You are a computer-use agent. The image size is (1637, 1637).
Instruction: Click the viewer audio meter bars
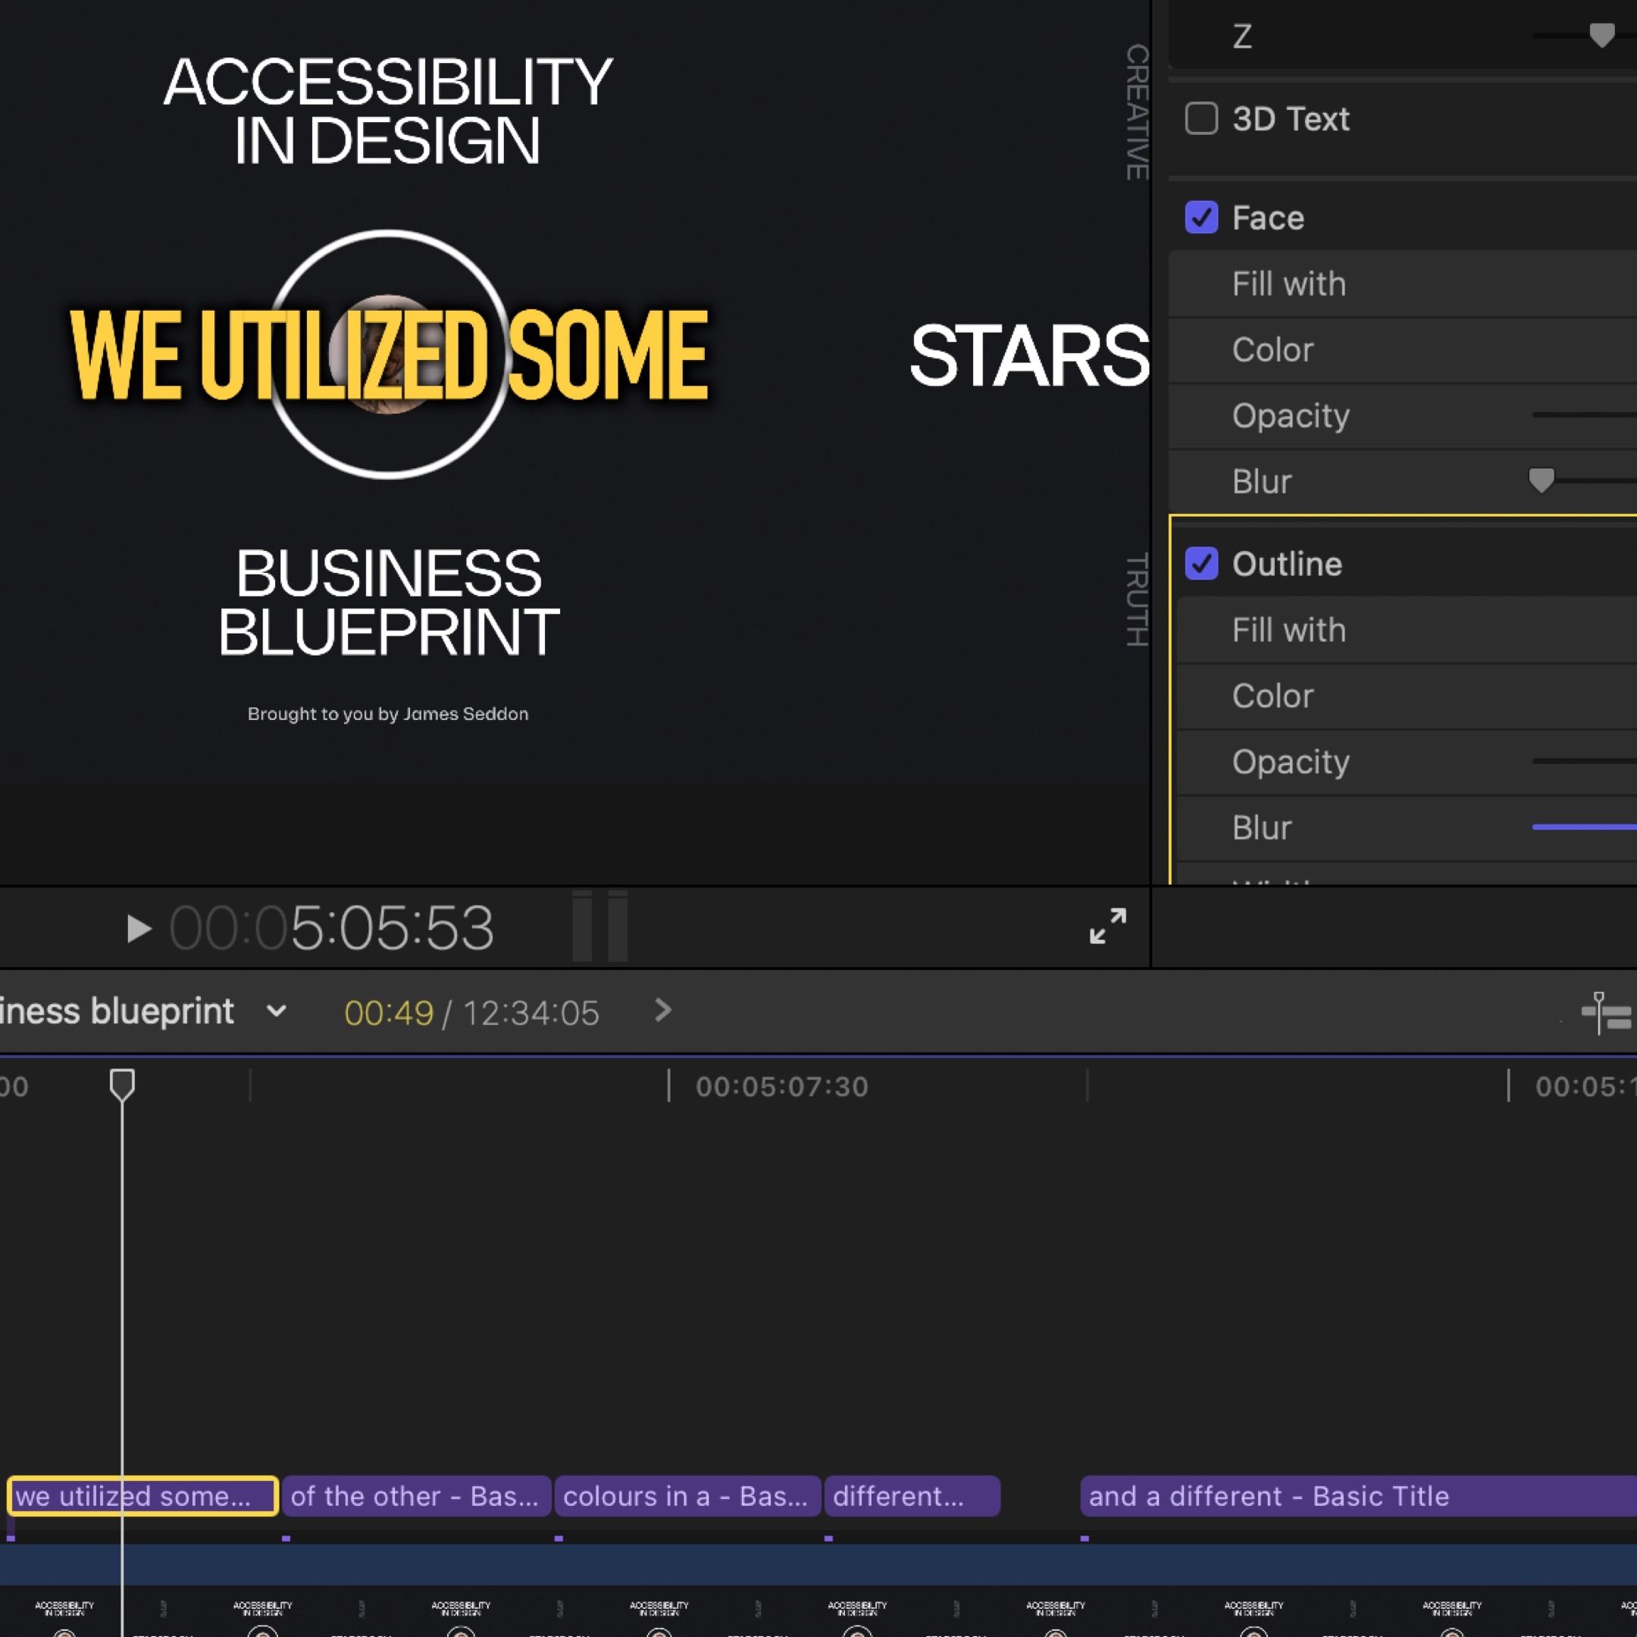click(x=600, y=926)
